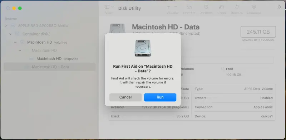
Task: Select Container disk3 in sidebar
Action: tap(36, 34)
